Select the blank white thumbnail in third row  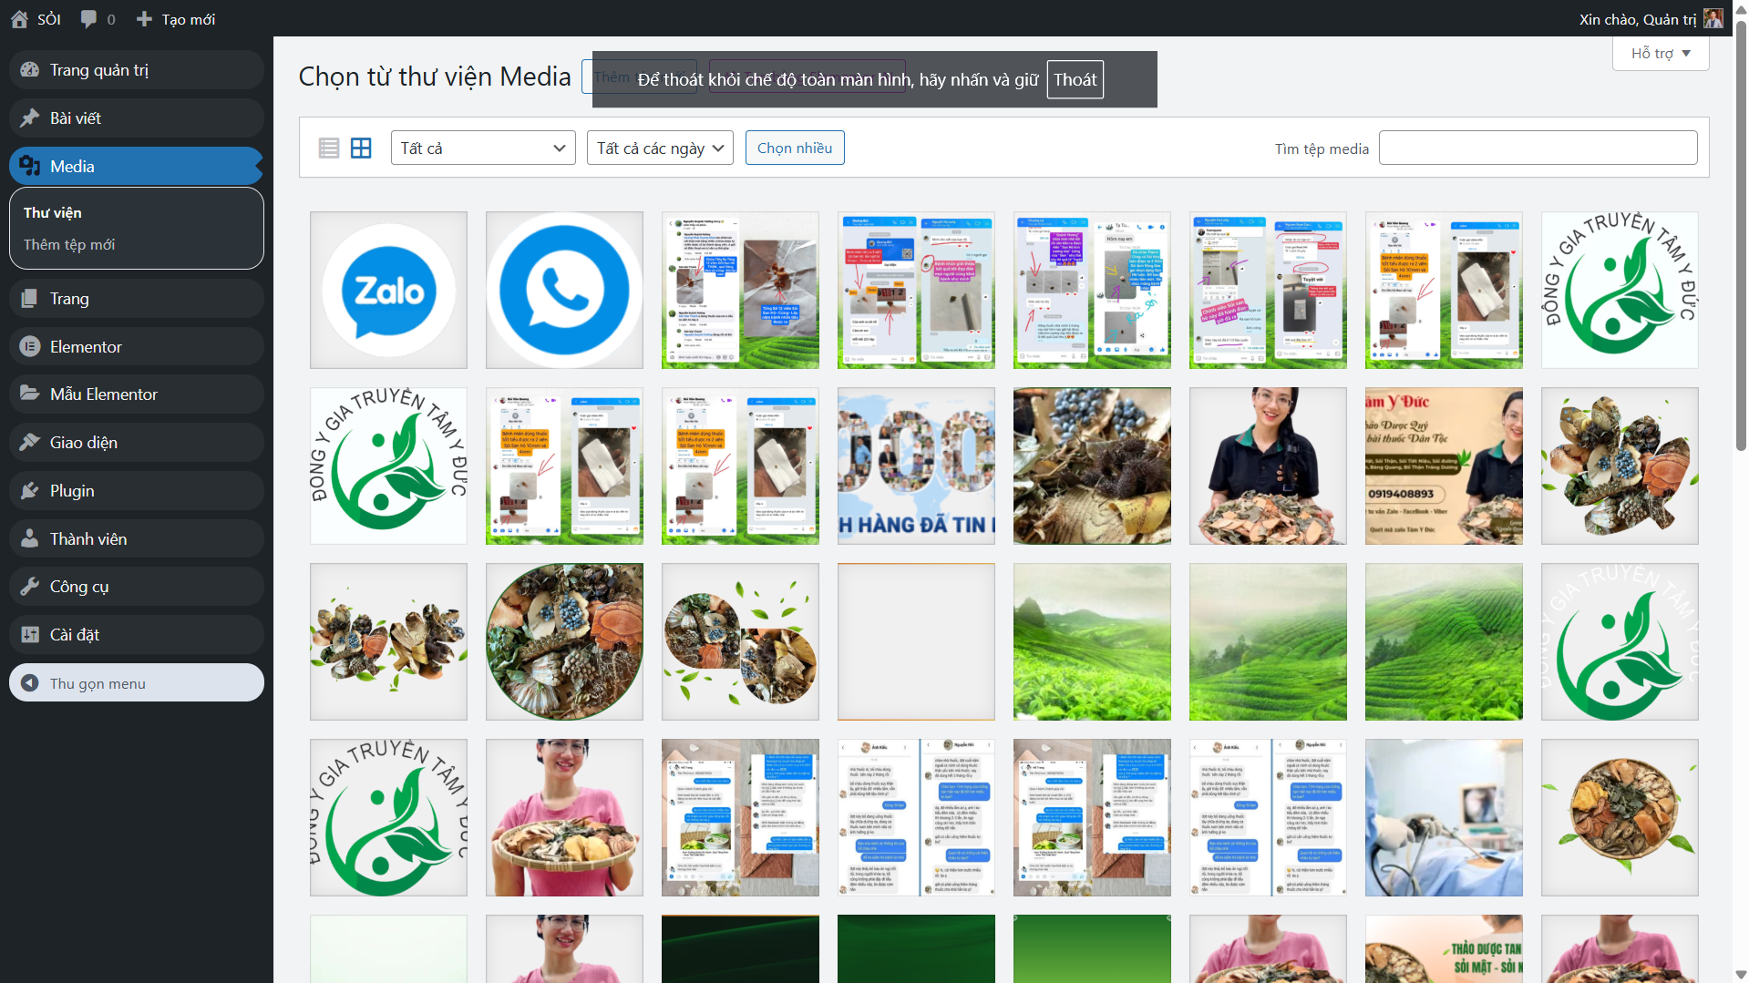coord(917,642)
